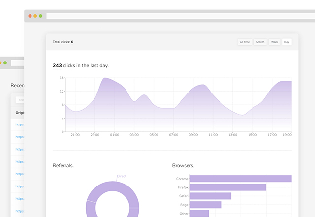The image size is (315, 217).
Task: Select the Day tab
Action: pos(287,42)
